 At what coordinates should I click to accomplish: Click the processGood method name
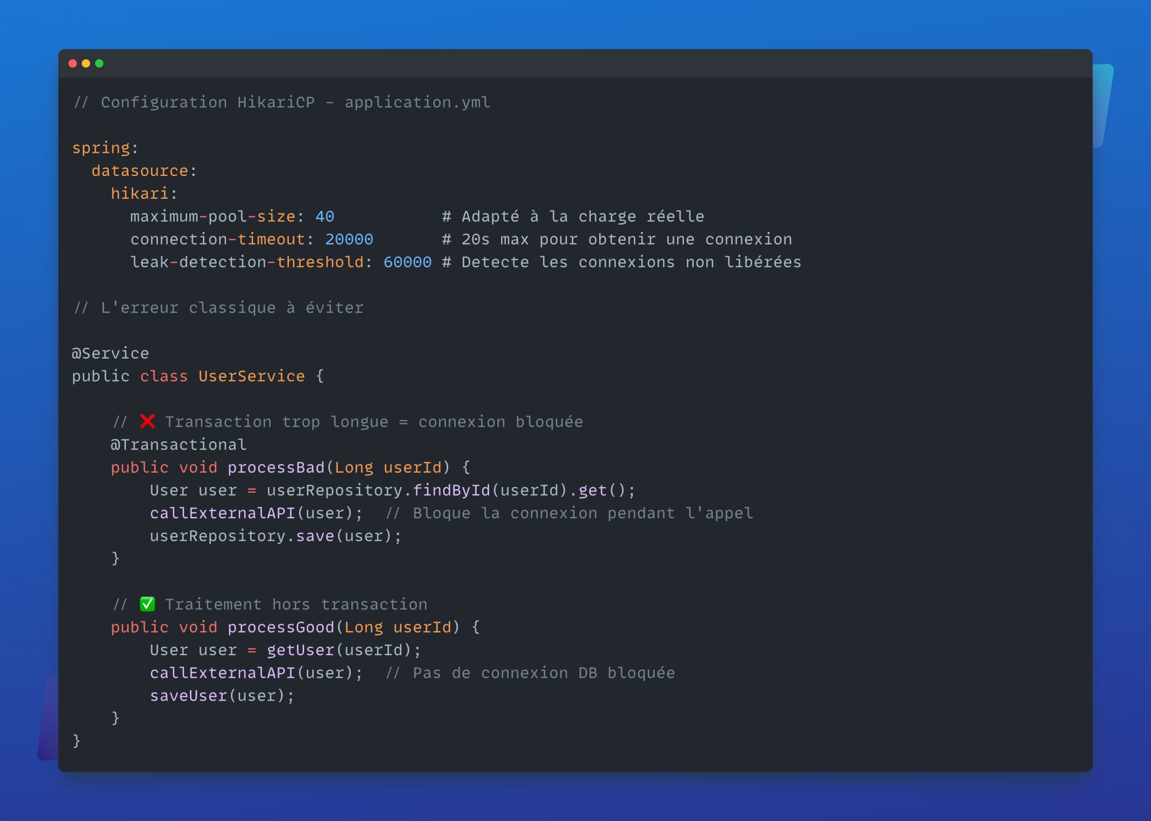point(280,627)
